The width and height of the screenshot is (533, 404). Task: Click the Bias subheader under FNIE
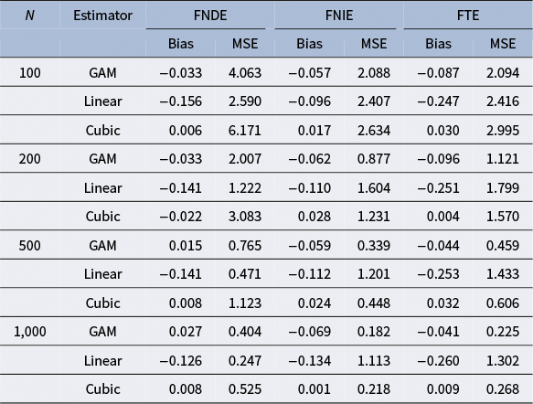[x=309, y=44]
